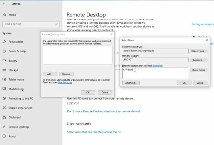Click the back arrow in Settings

(4, 4)
